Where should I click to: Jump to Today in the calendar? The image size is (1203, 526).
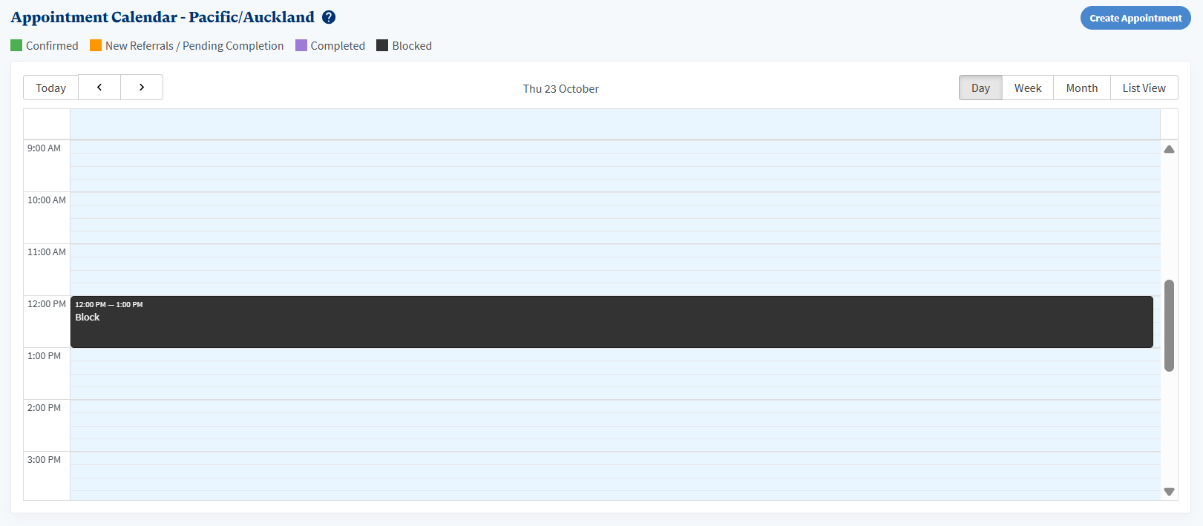51,88
